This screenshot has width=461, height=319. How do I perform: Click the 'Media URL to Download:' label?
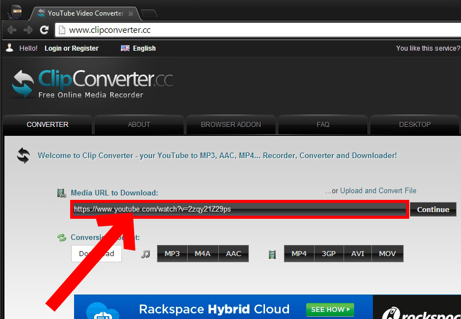coord(114,193)
